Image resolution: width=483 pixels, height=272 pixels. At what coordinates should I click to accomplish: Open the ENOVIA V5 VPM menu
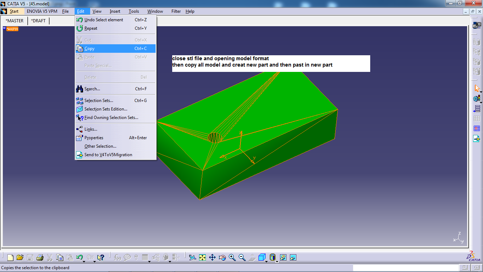pos(42,11)
